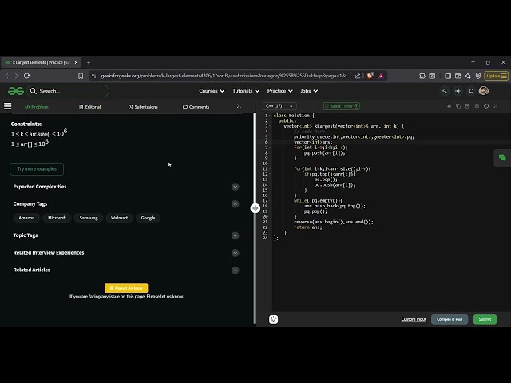The width and height of the screenshot is (511, 383).
Task: Click the copy code icon in editor toolbar
Action: [x=458, y=106]
